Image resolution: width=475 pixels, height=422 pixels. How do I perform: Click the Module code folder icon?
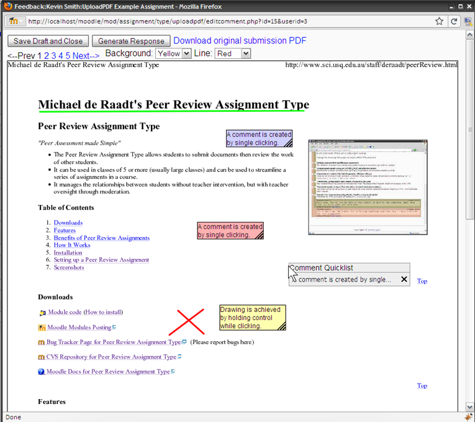(x=42, y=313)
